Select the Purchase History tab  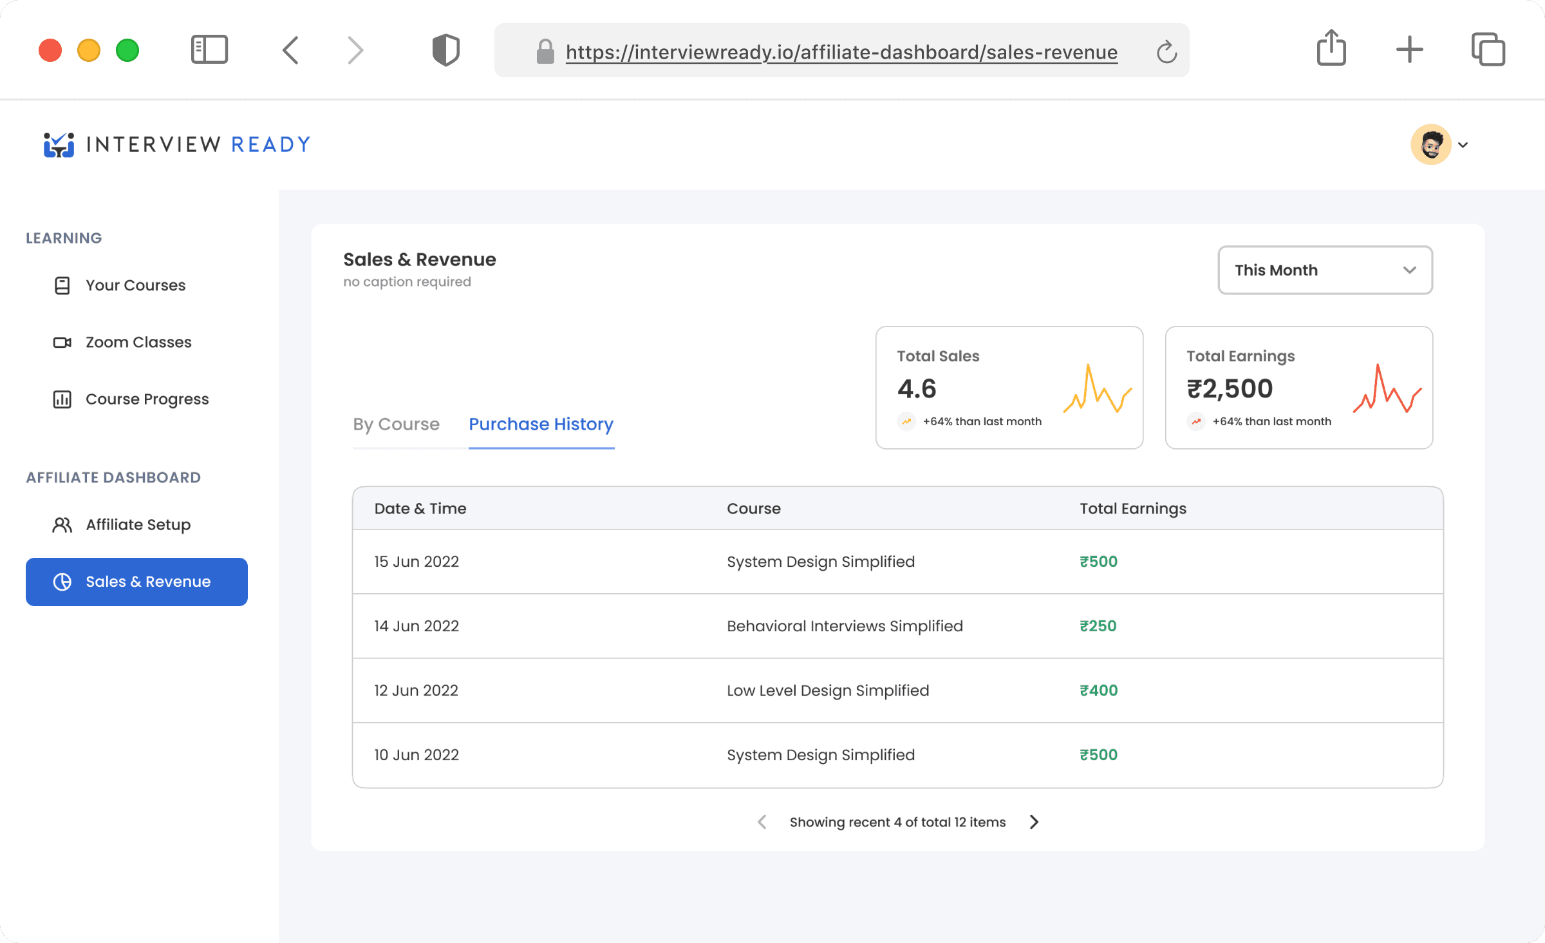[x=541, y=424]
